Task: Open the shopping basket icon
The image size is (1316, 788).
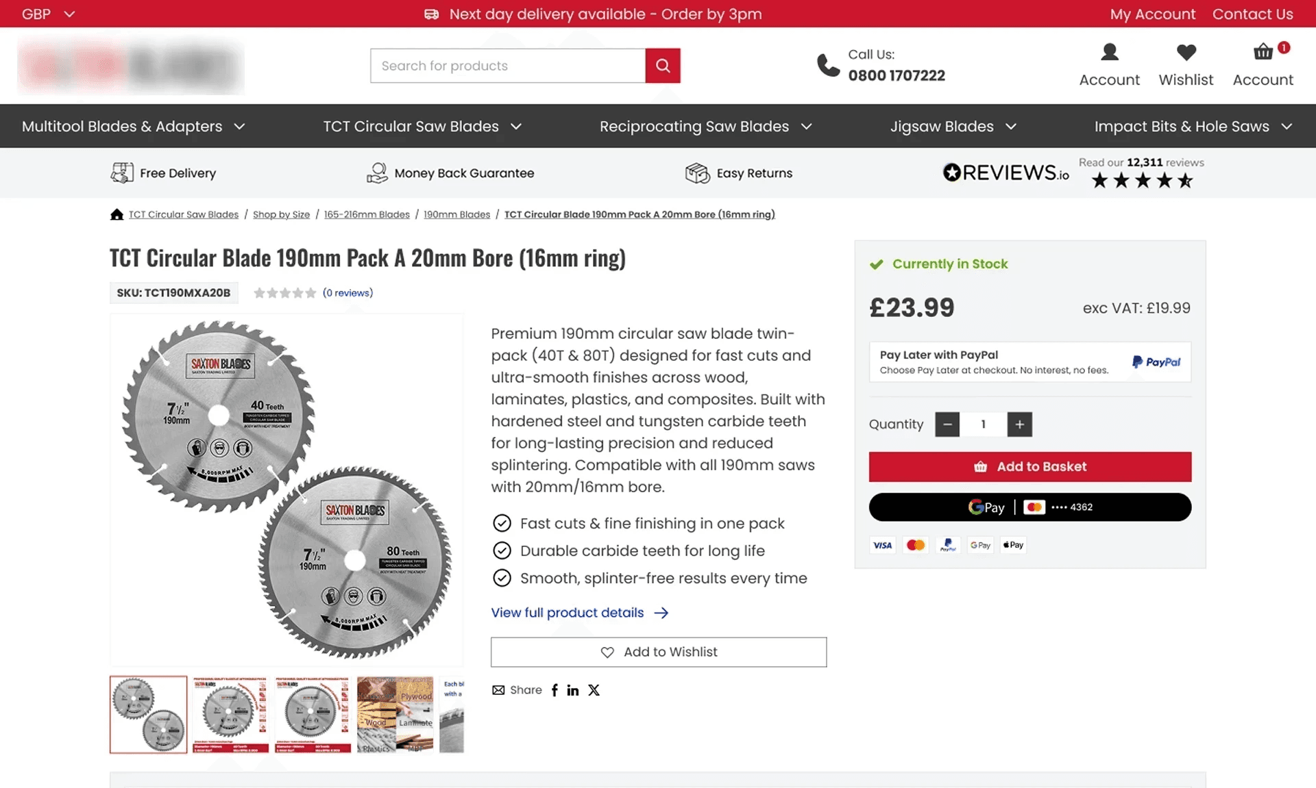Action: click(1263, 52)
